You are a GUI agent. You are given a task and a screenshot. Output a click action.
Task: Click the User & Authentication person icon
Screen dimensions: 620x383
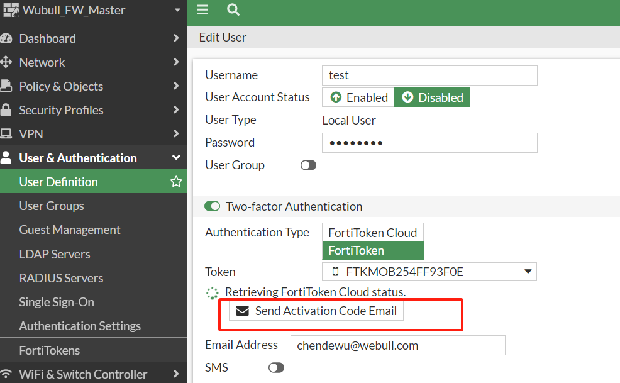click(6, 157)
